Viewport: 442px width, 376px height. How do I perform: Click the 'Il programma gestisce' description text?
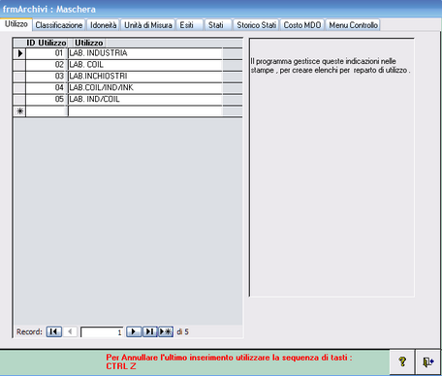tap(331, 66)
